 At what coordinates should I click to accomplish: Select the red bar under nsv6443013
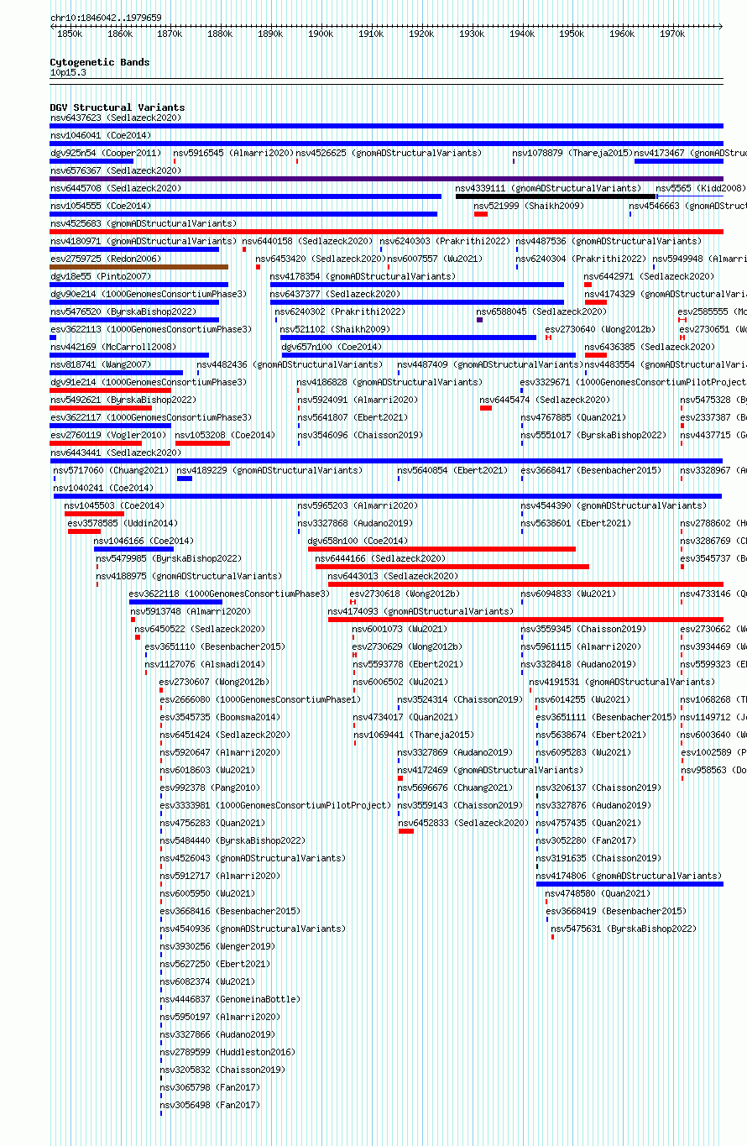pos(525,584)
